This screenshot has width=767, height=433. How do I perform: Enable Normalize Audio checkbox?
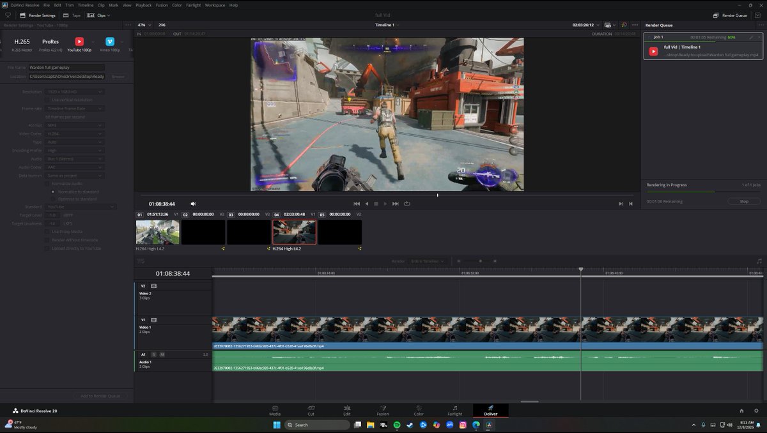[x=47, y=183]
